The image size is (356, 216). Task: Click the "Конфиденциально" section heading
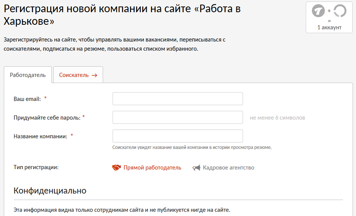tap(50, 190)
